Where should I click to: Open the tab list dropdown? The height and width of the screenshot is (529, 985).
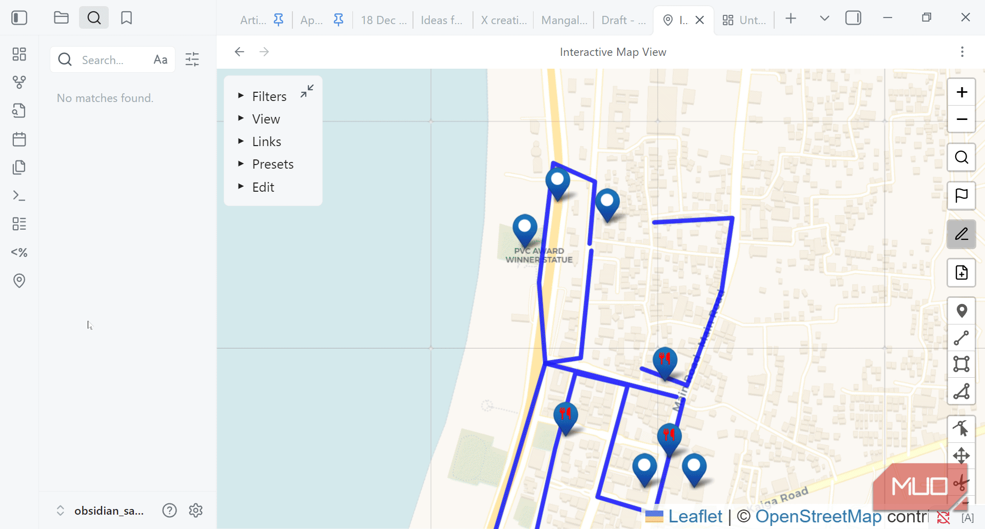(823, 18)
